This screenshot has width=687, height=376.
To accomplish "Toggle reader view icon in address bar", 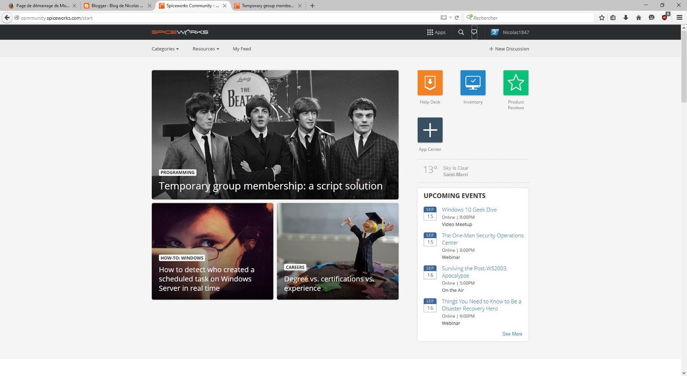I will coord(444,18).
